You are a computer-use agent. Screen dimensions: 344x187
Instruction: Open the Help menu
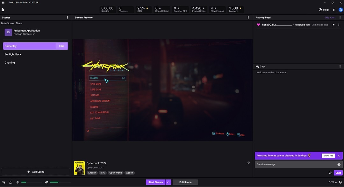coord(324,10)
